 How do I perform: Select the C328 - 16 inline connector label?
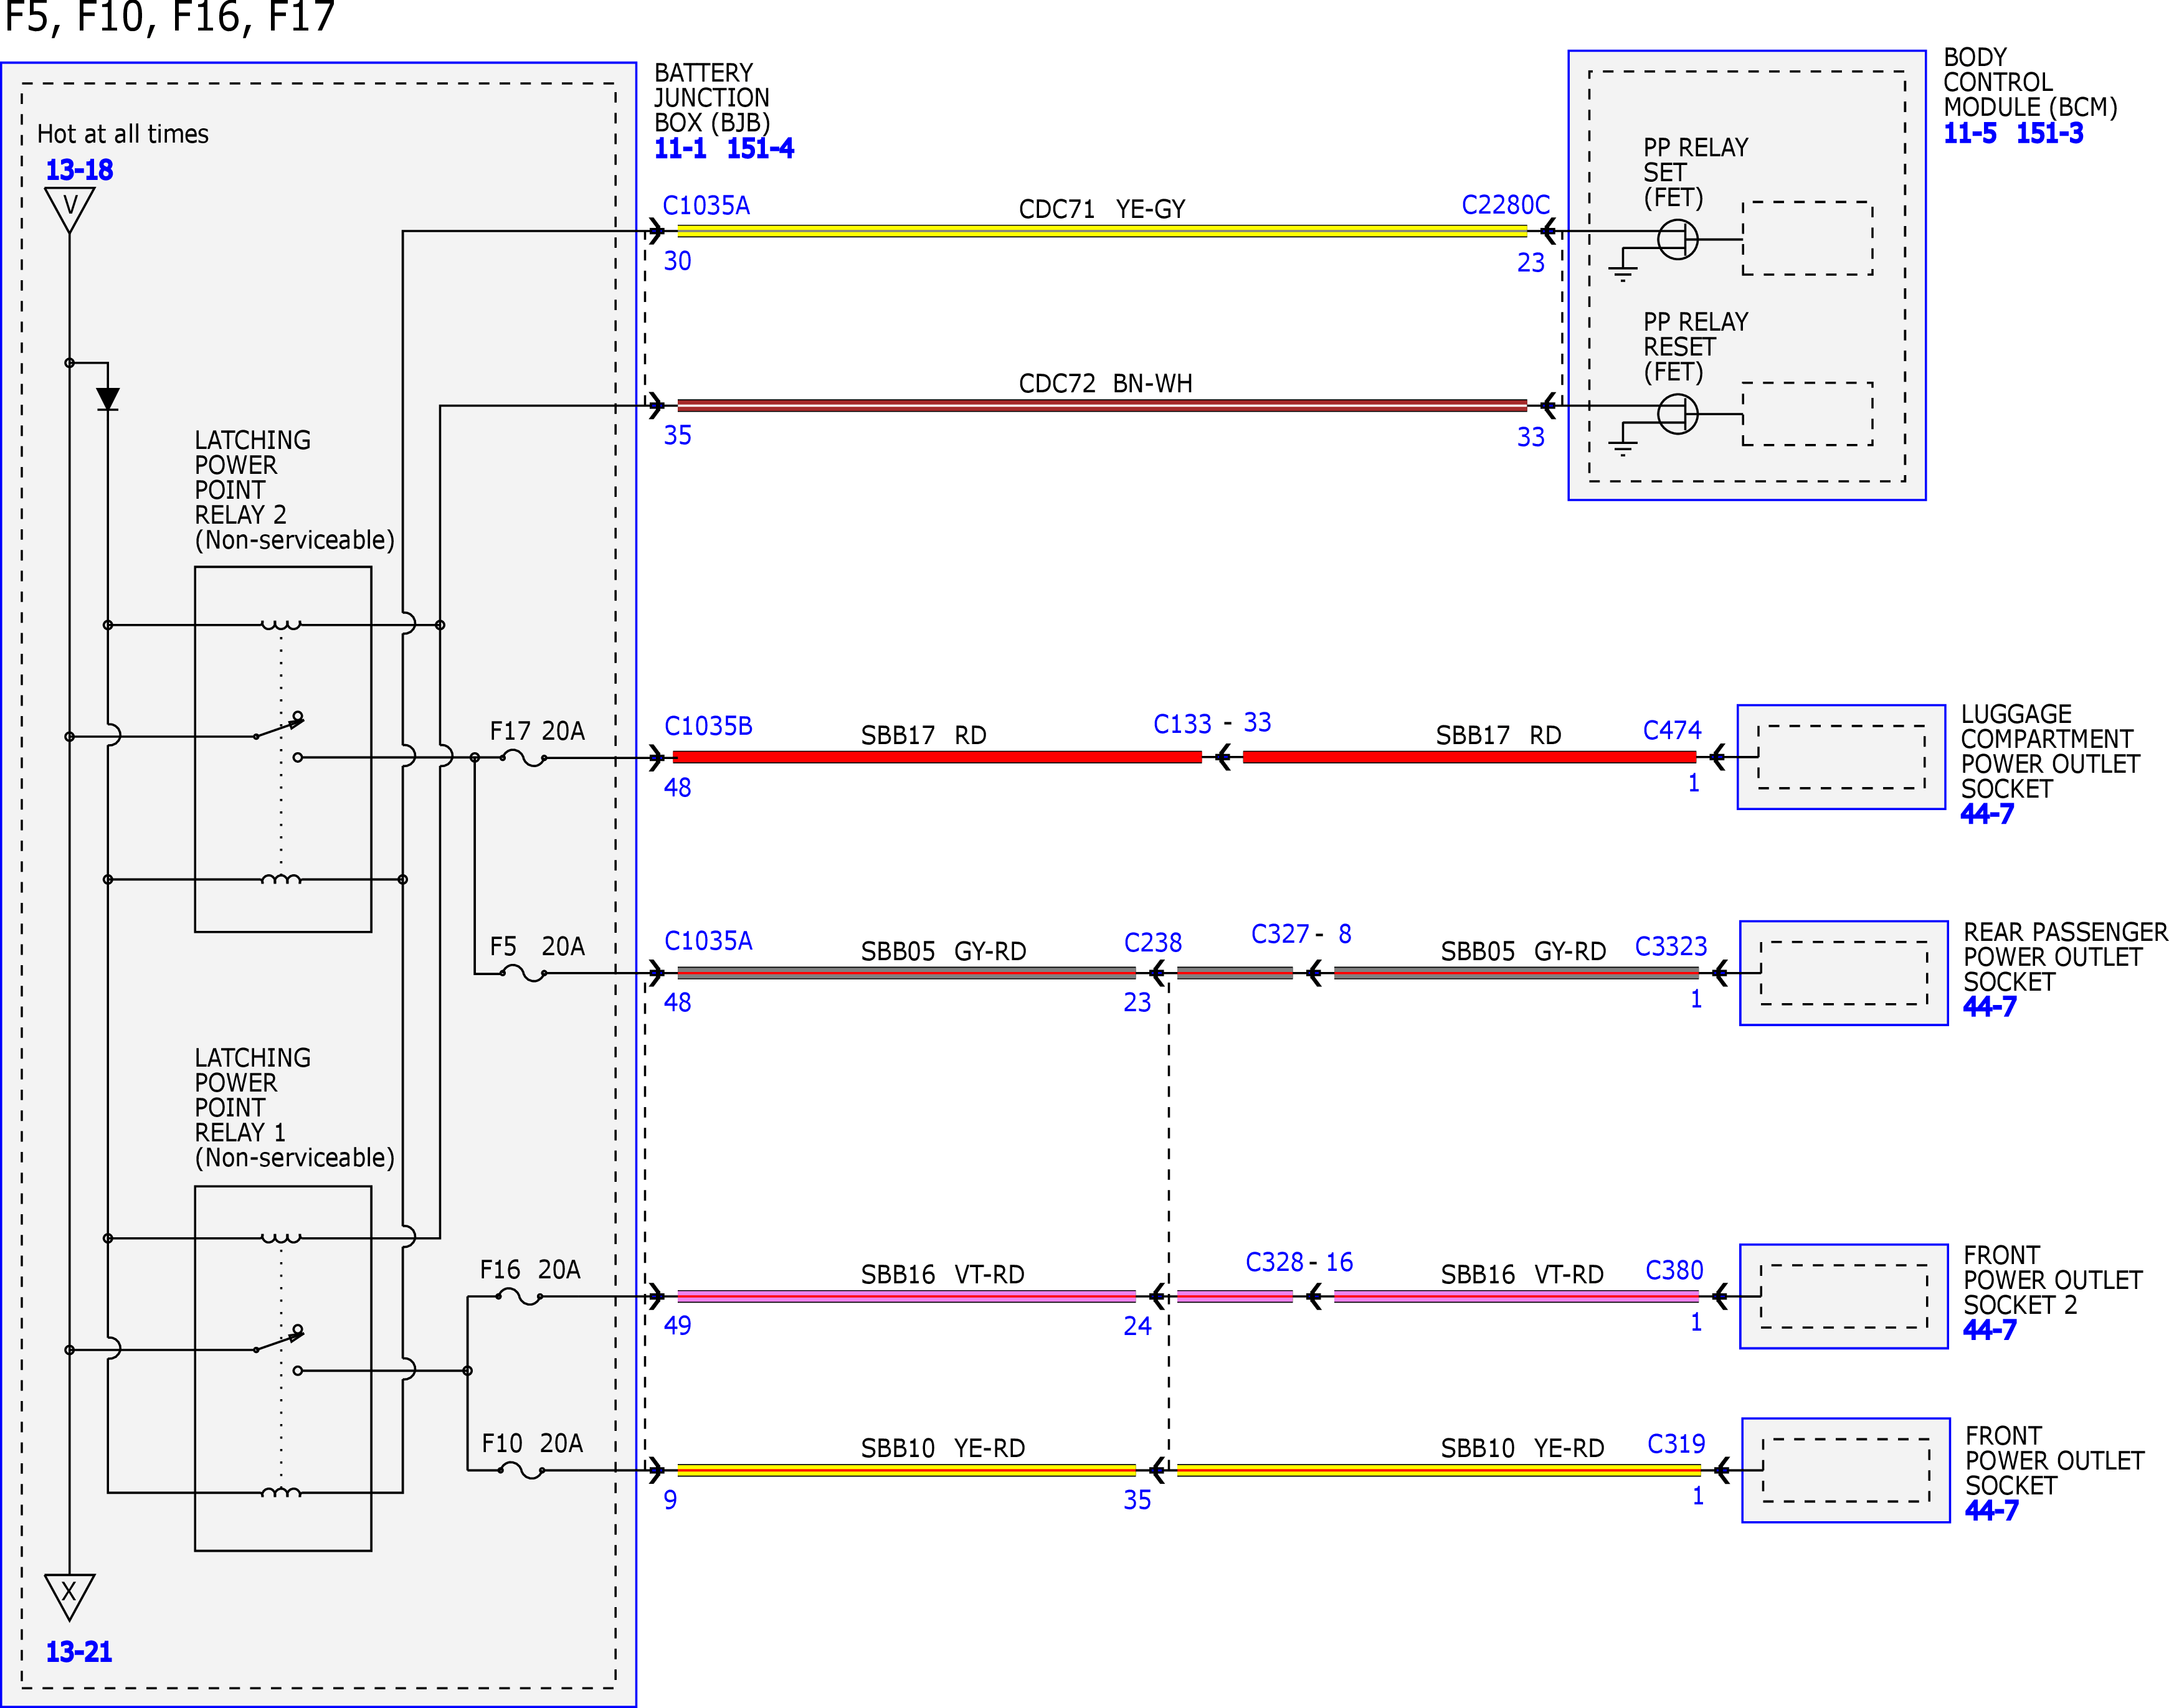[1299, 1262]
